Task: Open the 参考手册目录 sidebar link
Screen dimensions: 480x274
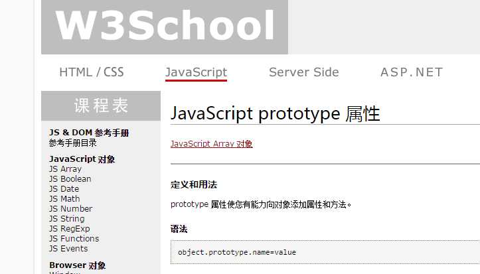Action: (x=72, y=143)
